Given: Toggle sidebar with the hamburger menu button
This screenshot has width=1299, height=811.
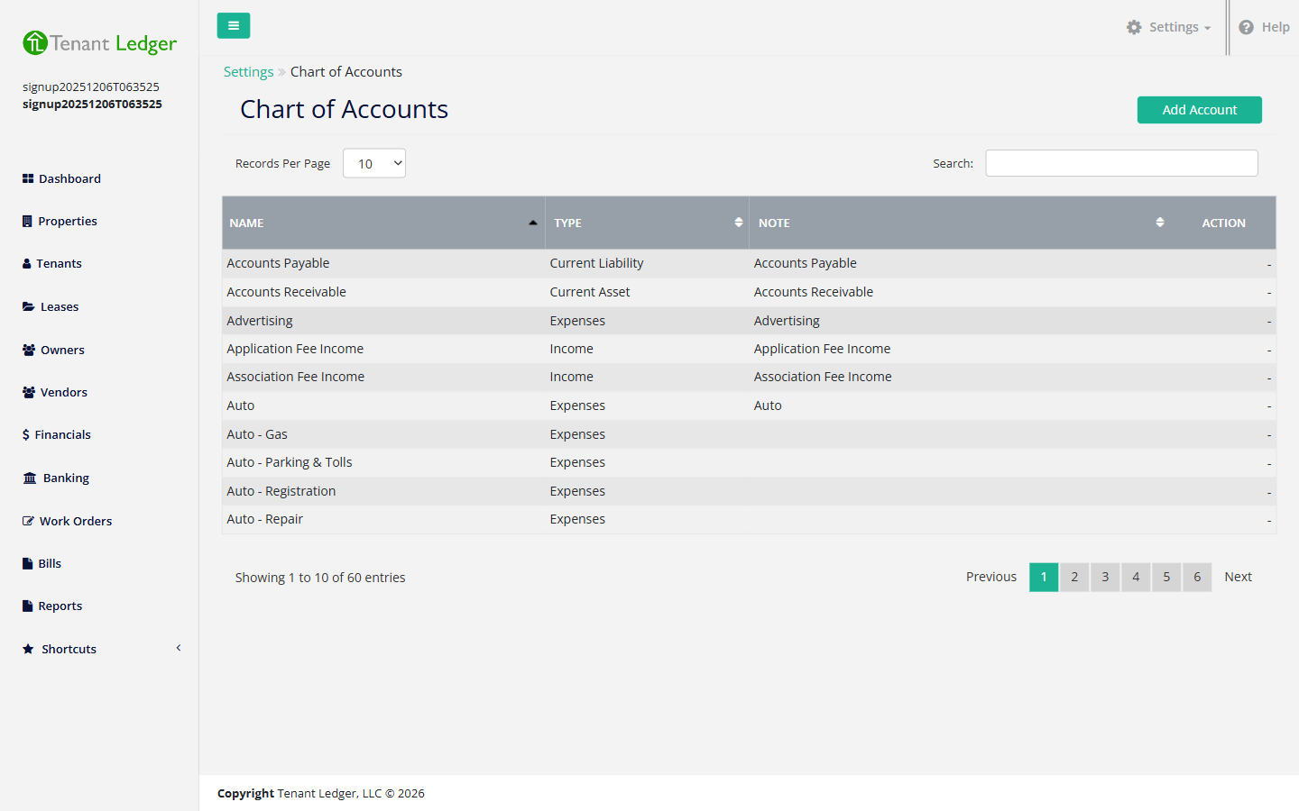Looking at the screenshot, I should click(234, 26).
